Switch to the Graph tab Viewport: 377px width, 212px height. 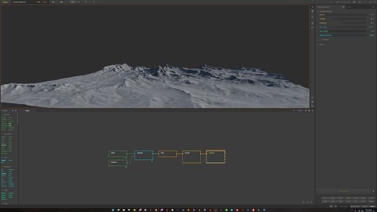27,111
